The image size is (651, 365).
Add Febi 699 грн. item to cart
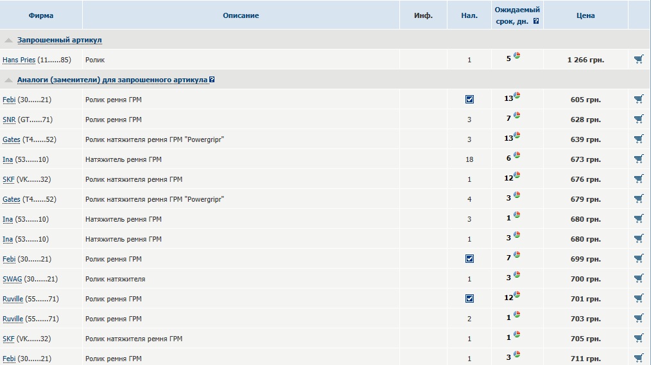point(639,258)
